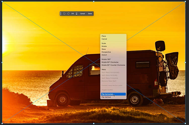Click rotate counterclockwise icon in floating toolbar
This screenshot has width=189, height=125.
click(x=64, y=14)
